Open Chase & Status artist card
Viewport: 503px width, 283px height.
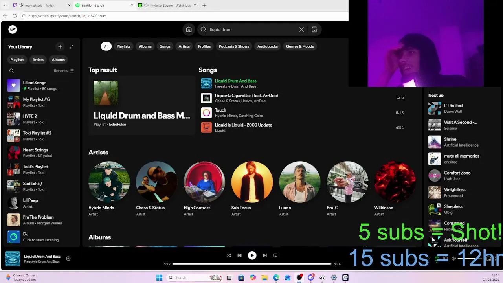pyautogui.click(x=157, y=189)
